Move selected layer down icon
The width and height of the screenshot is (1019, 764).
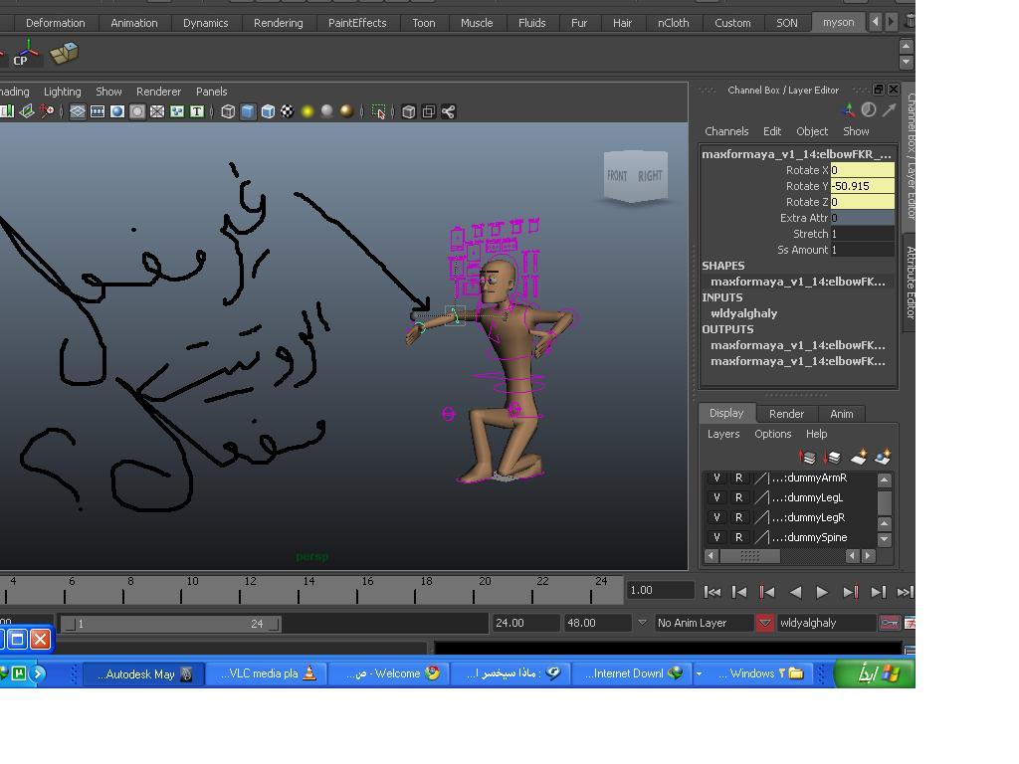[x=832, y=458]
